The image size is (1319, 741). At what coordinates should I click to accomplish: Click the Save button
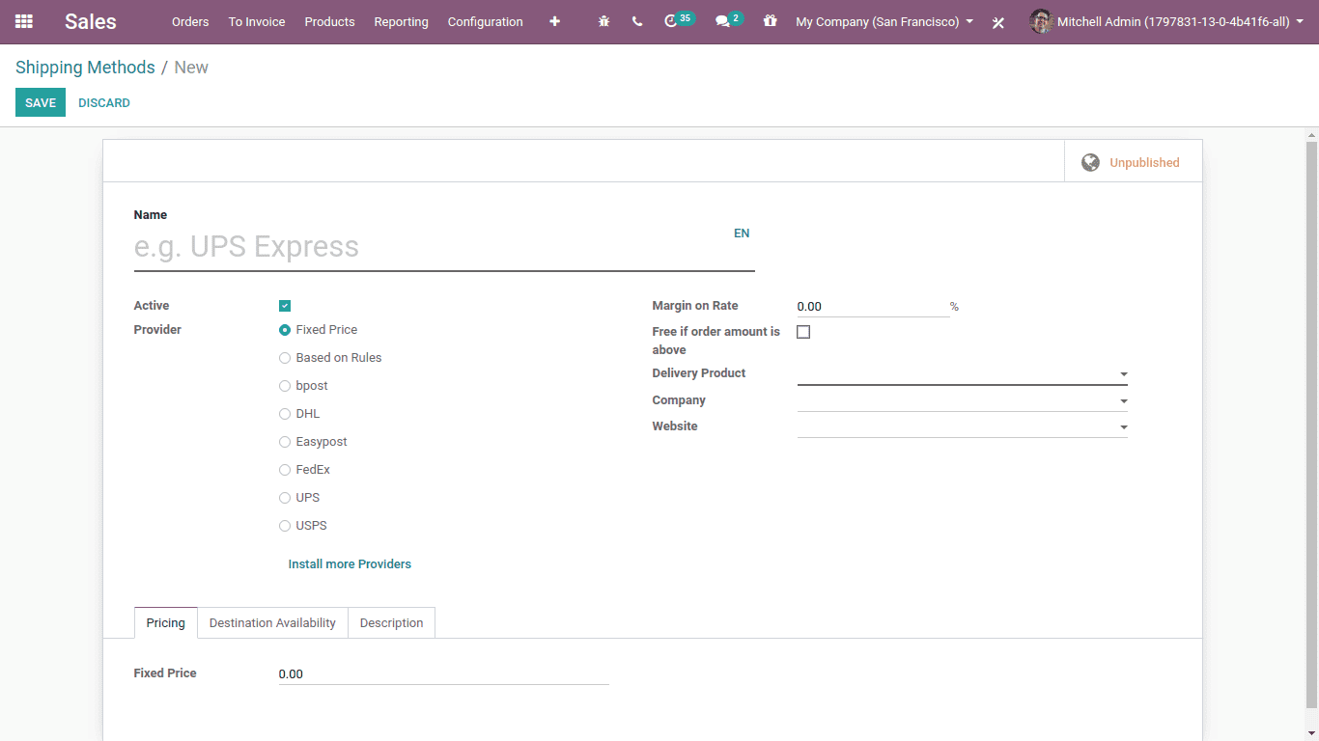click(x=41, y=102)
